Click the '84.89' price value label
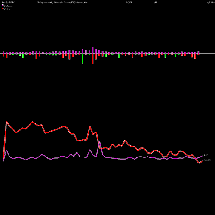 (x=207, y=160)
